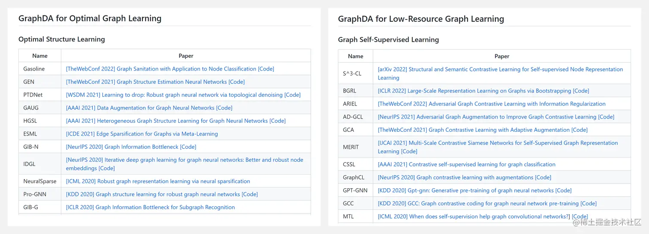Open GAUG Data Augmentation paper link
The image size is (649, 234).
point(140,108)
